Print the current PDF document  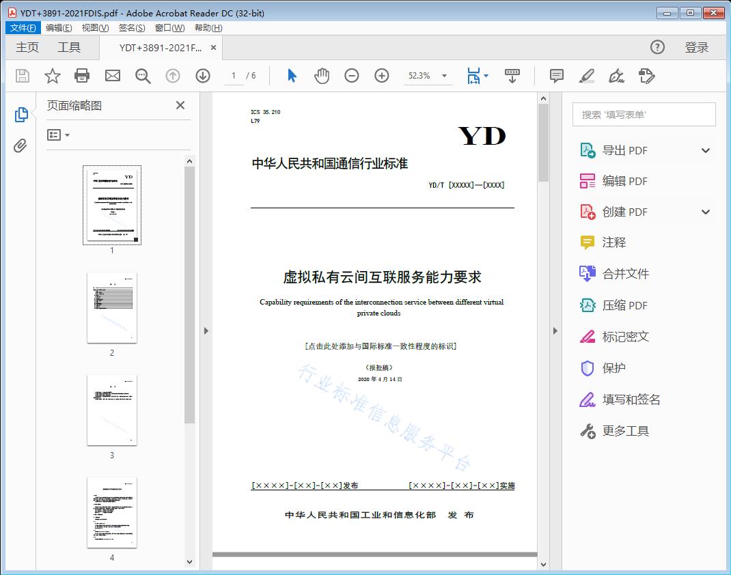click(82, 76)
